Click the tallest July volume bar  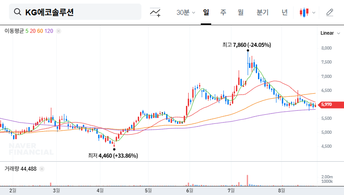point(248,181)
